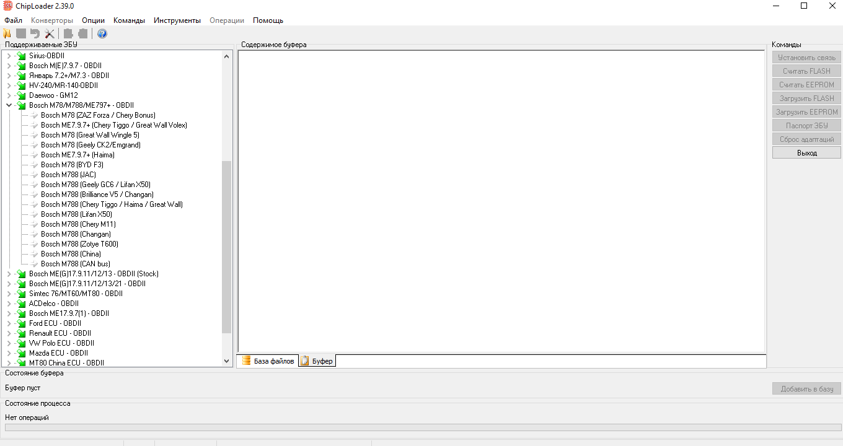843x446 pixels.
Task: Expand the Renault ECU - OBDII node
Action: click(x=9, y=333)
